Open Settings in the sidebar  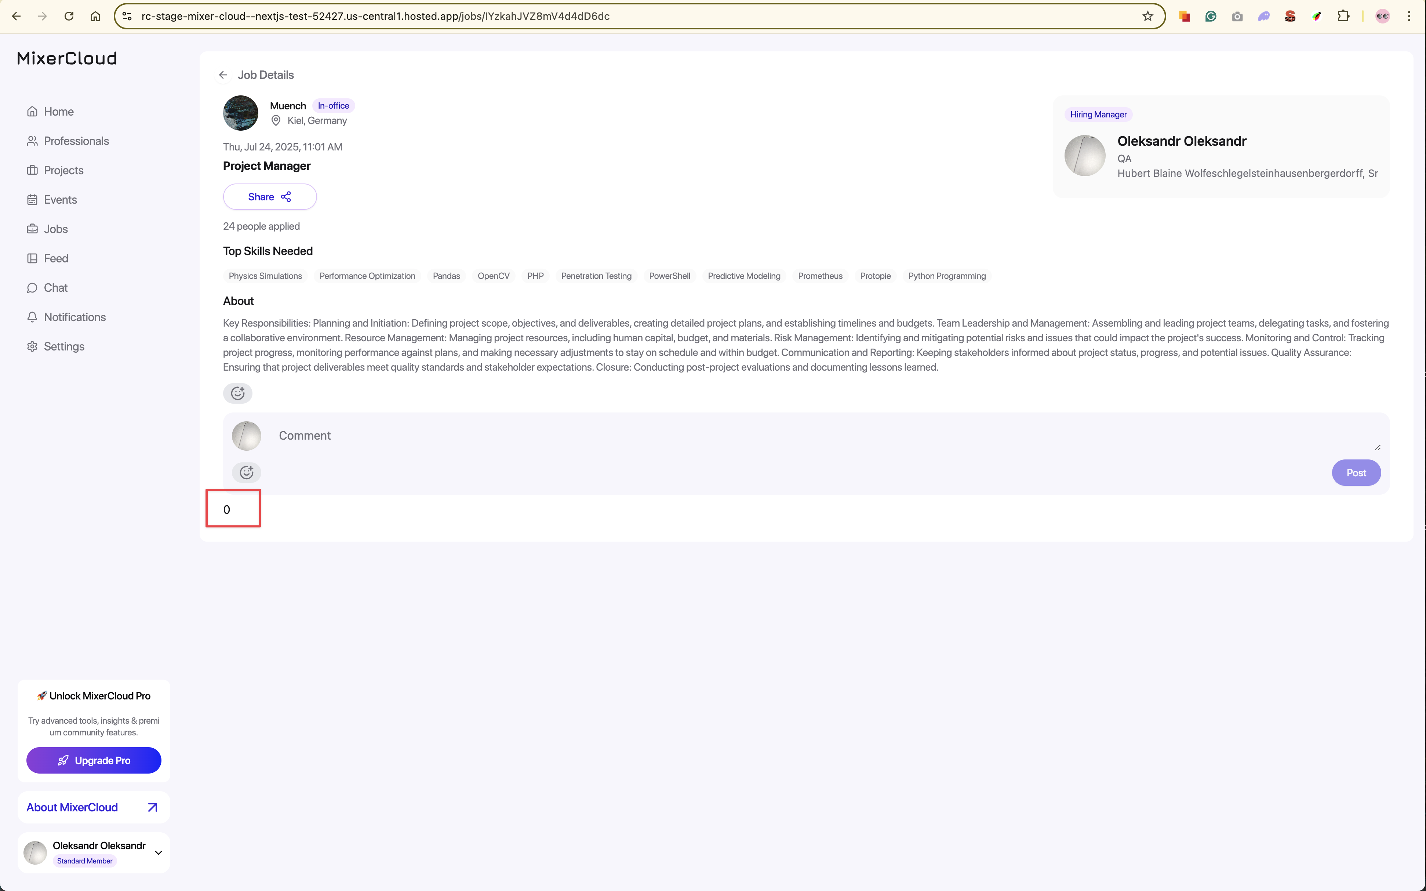pyautogui.click(x=63, y=346)
